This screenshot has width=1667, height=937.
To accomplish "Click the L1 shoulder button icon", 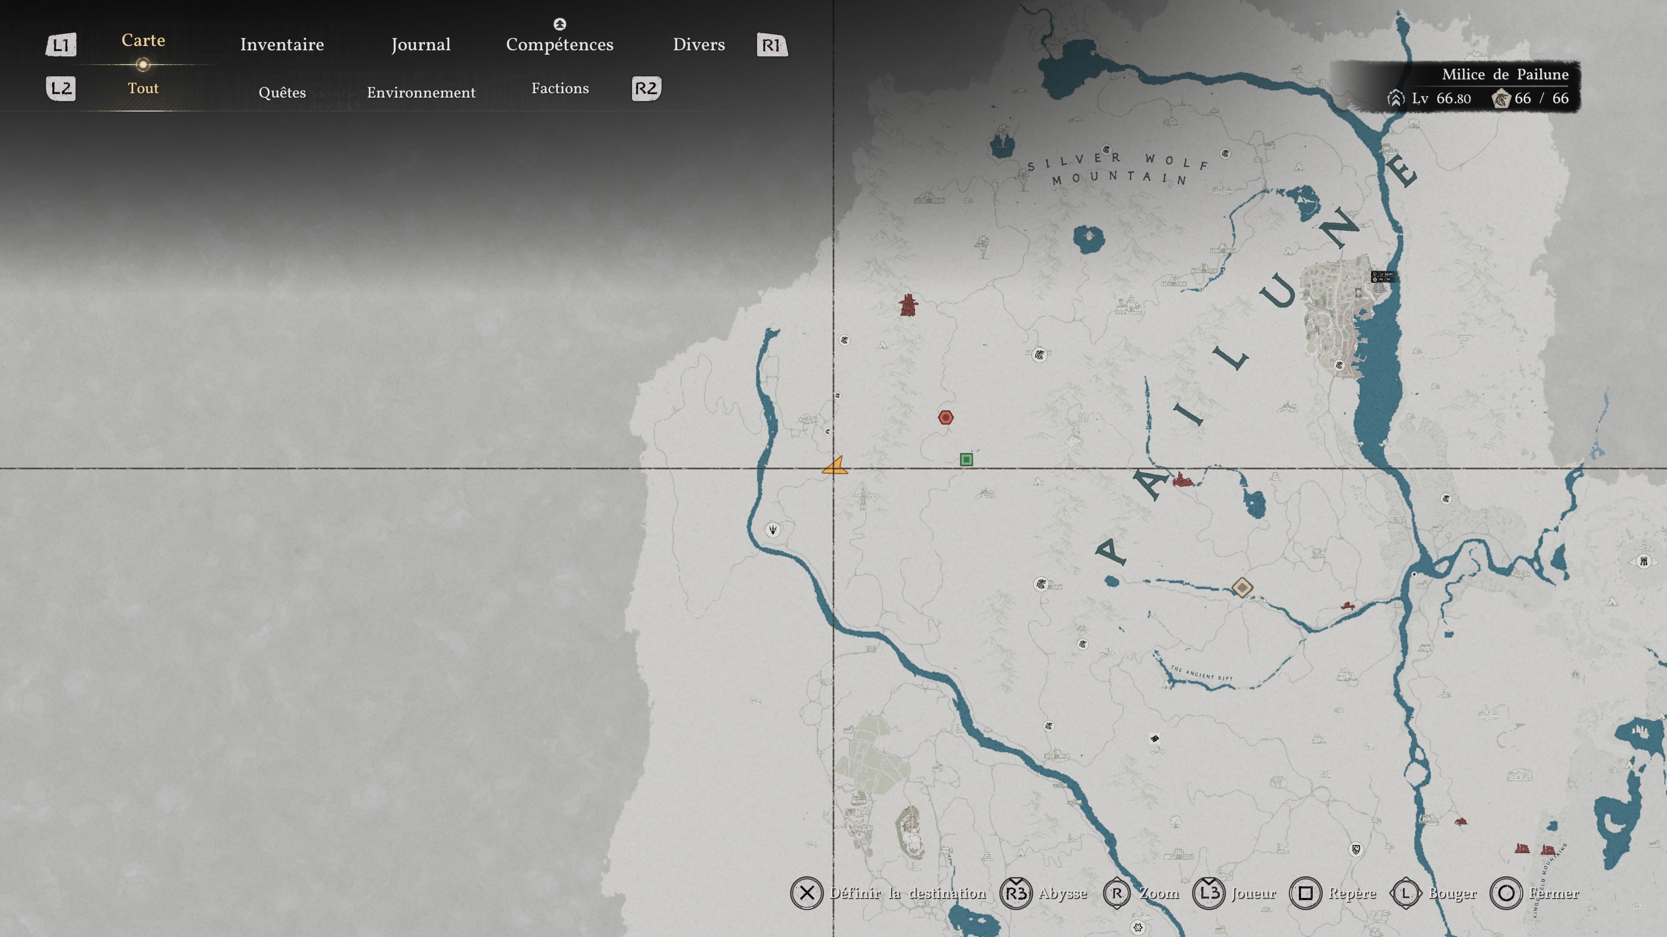I will click(x=61, y=45).
